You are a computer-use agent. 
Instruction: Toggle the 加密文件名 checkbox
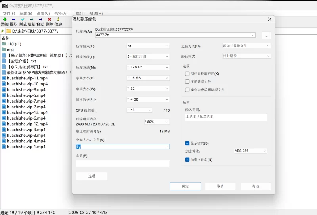(x=187, y=160)
